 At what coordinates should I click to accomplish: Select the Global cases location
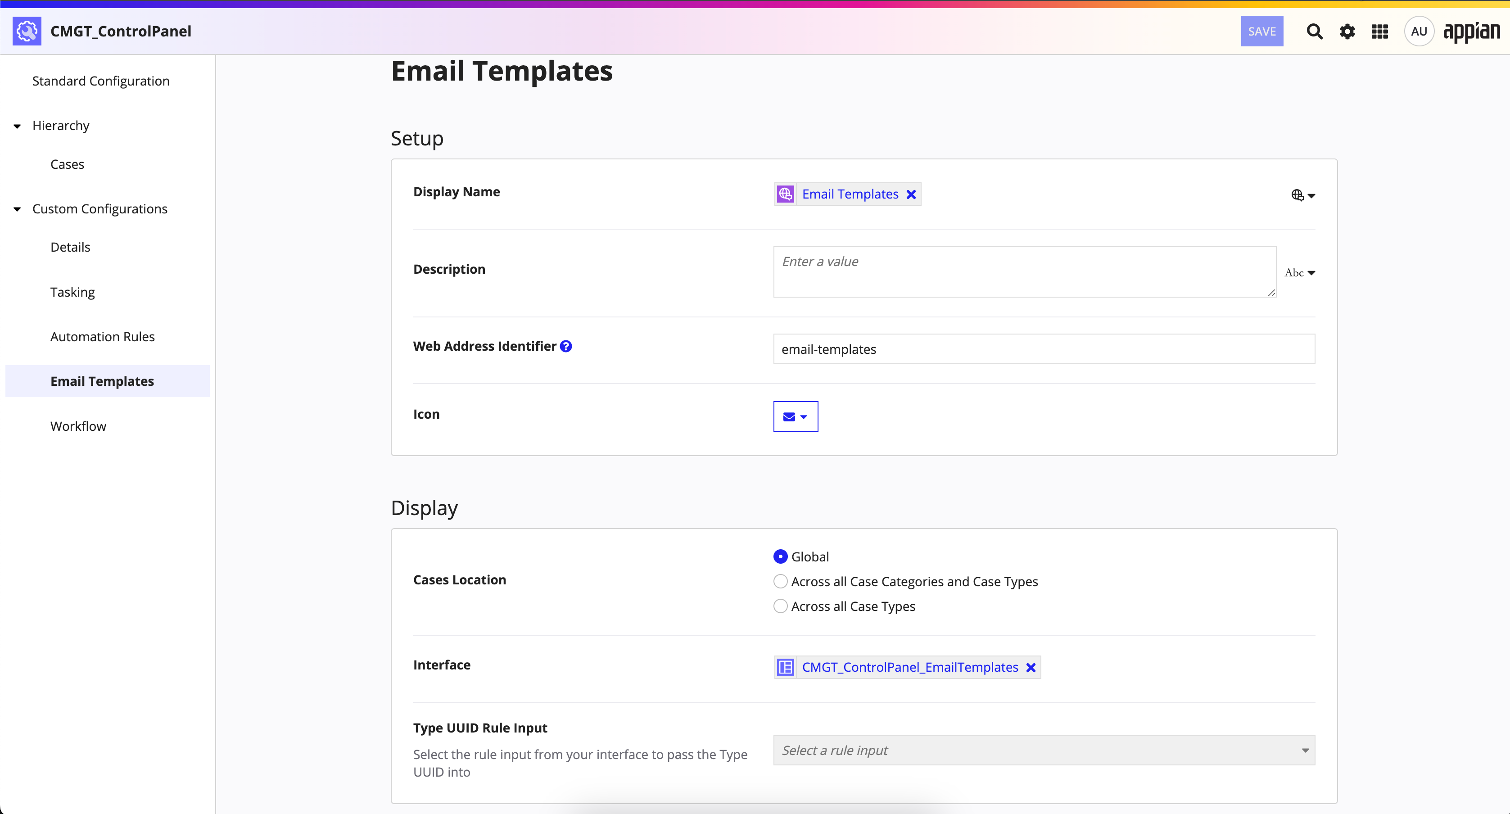pos(780,557)
